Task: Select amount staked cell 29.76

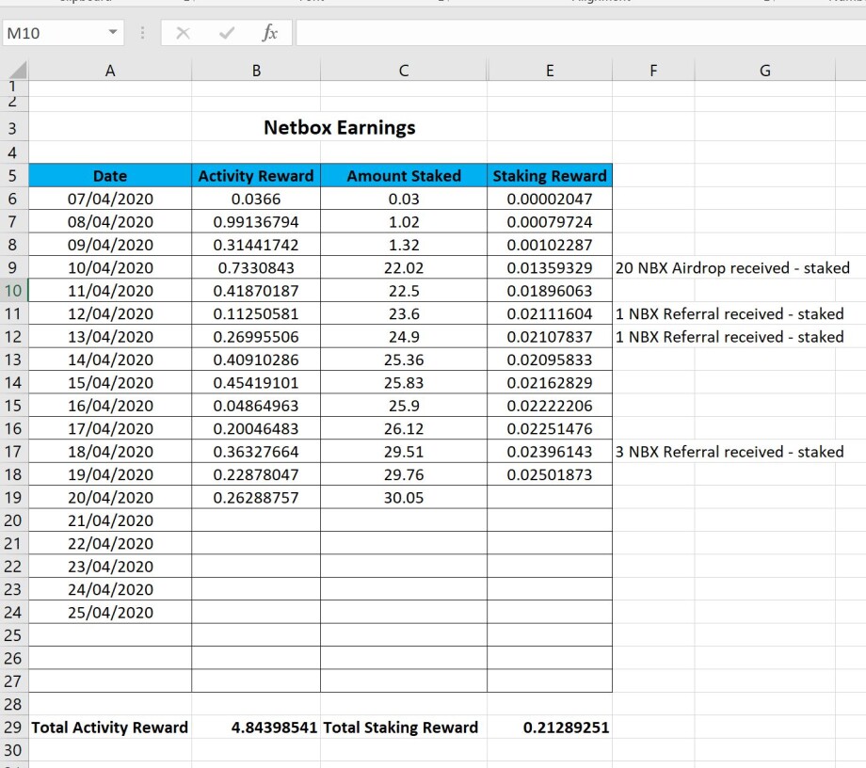Action: 404,475
